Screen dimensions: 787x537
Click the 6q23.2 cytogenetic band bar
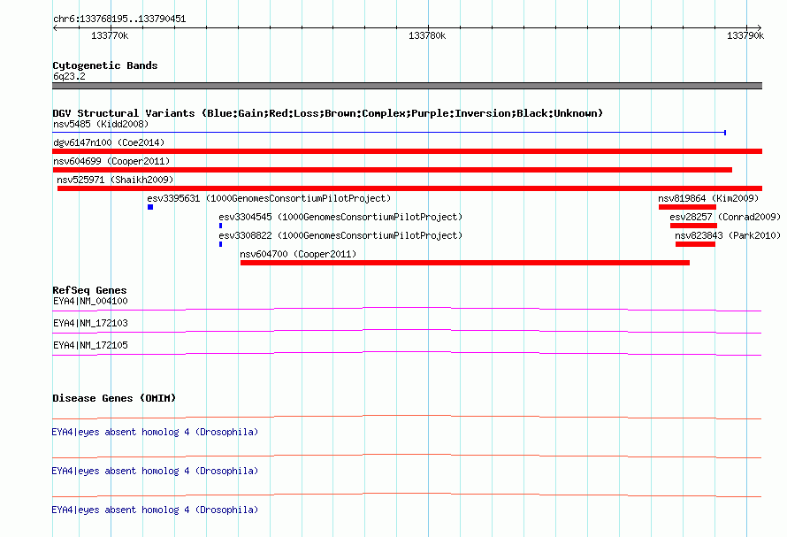407,86
